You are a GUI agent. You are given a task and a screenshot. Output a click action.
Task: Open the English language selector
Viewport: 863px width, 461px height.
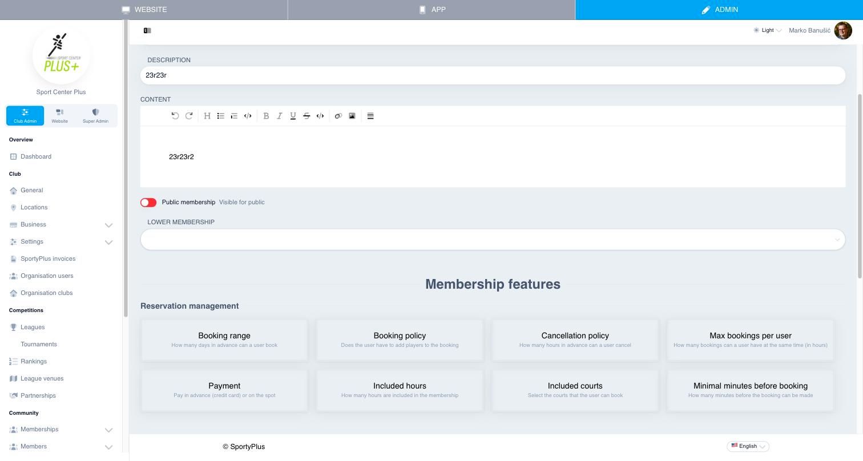click(748, 446)
